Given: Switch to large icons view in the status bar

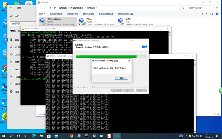Looking at the screenshot, I should tap(219, 114).
